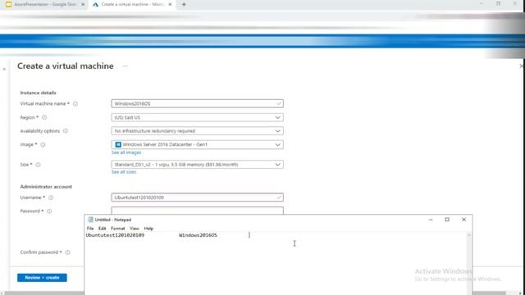Open Notepad Edit menu
This screenshot has width=525, height=295.
click(102, 229)
